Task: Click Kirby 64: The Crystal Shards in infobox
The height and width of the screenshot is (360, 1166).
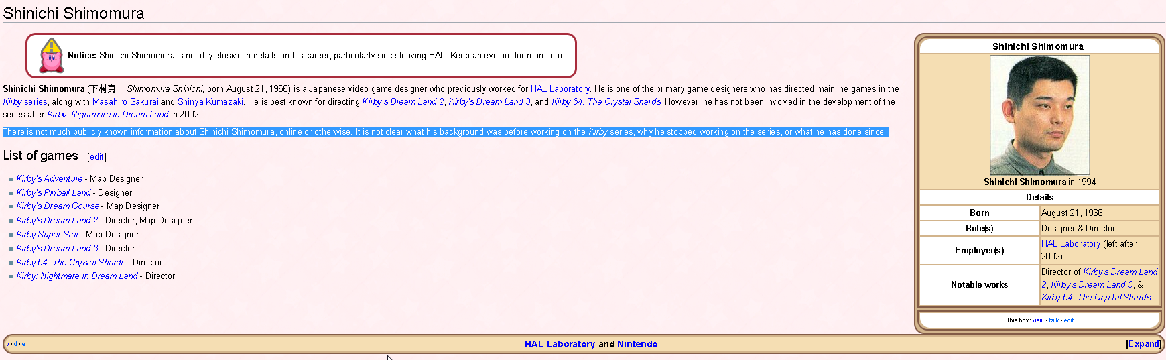Action: [x=1096, y=297]
